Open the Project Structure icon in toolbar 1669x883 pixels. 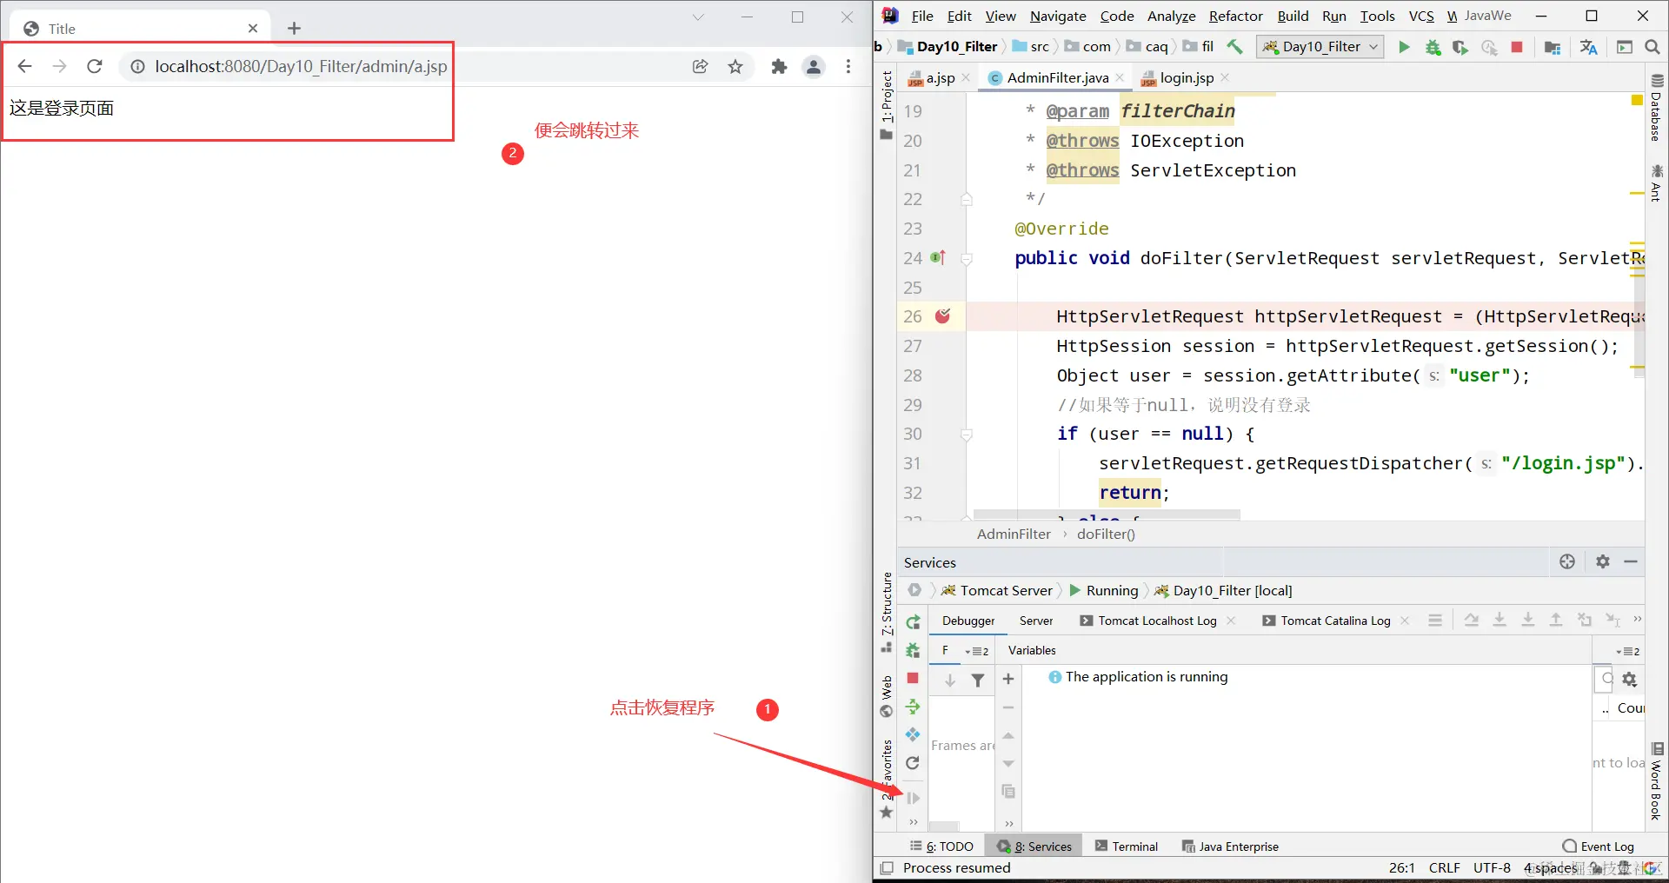coord(1553,47)
